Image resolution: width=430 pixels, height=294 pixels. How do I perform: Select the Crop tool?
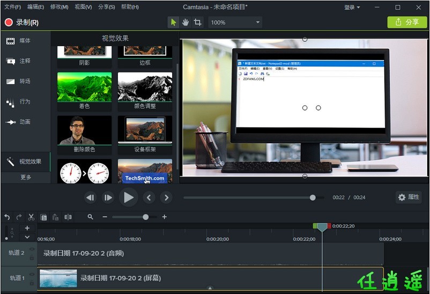(197, 22)
